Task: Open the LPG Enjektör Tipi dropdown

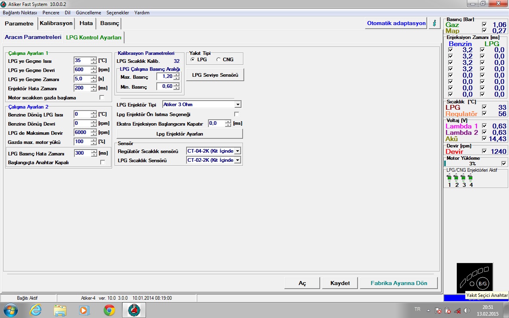Action: point(238,105)
